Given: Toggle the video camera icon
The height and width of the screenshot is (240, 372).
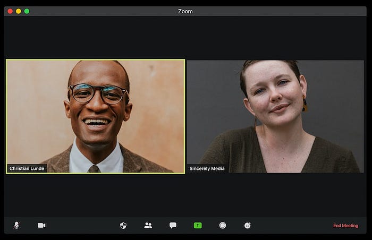Looking at the screenshot, I should 41,225.
